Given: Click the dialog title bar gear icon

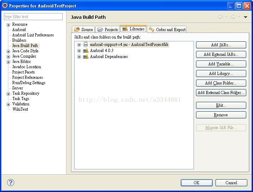Looking at the screenshot, I should coord(5,6).
